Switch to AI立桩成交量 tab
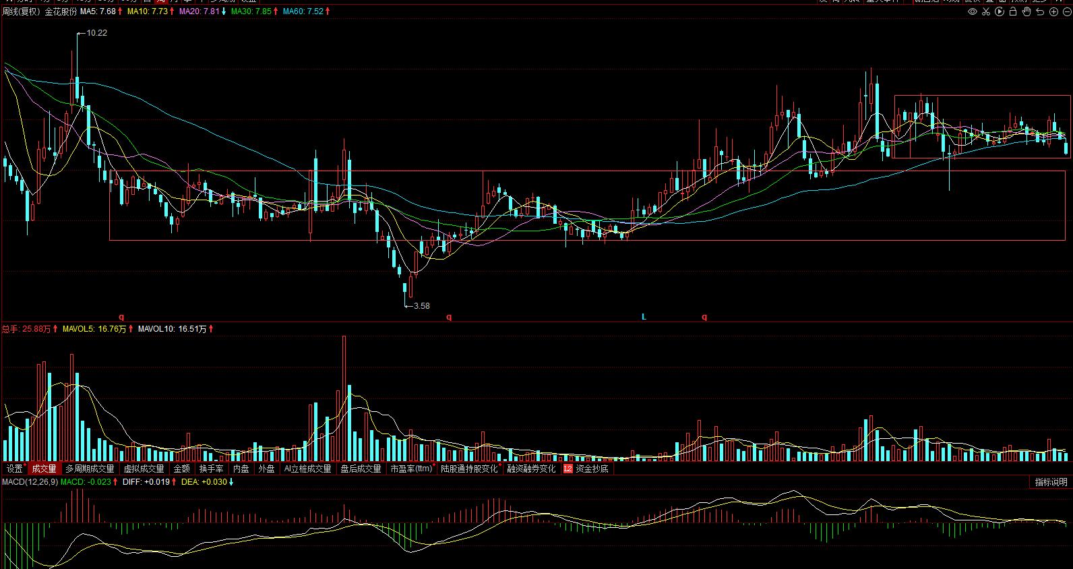1073x569 pixels. pyautogui.click(x=307, y=469)
